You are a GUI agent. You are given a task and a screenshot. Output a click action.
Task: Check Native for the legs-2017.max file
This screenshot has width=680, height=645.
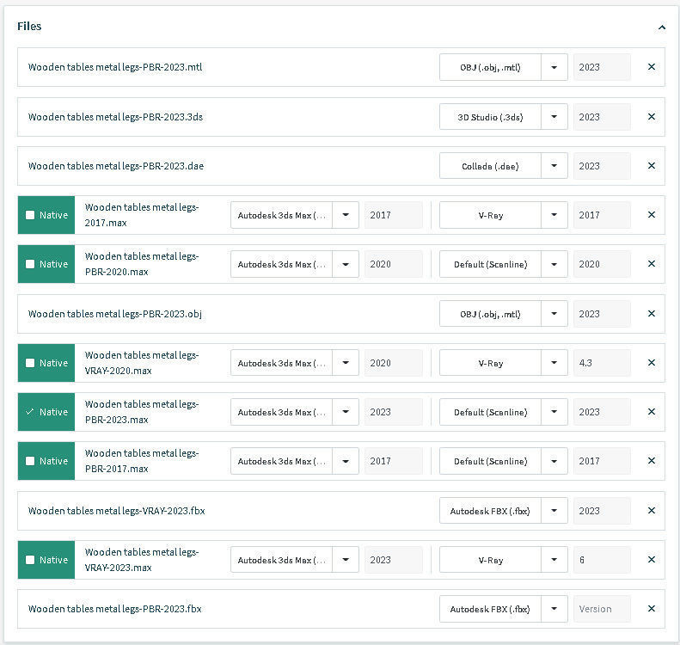[x=31, y=215]
